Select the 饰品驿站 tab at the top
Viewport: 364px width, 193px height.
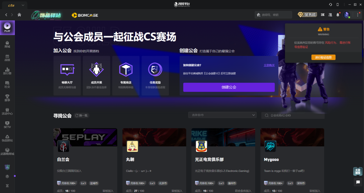(x=47, y=15)
